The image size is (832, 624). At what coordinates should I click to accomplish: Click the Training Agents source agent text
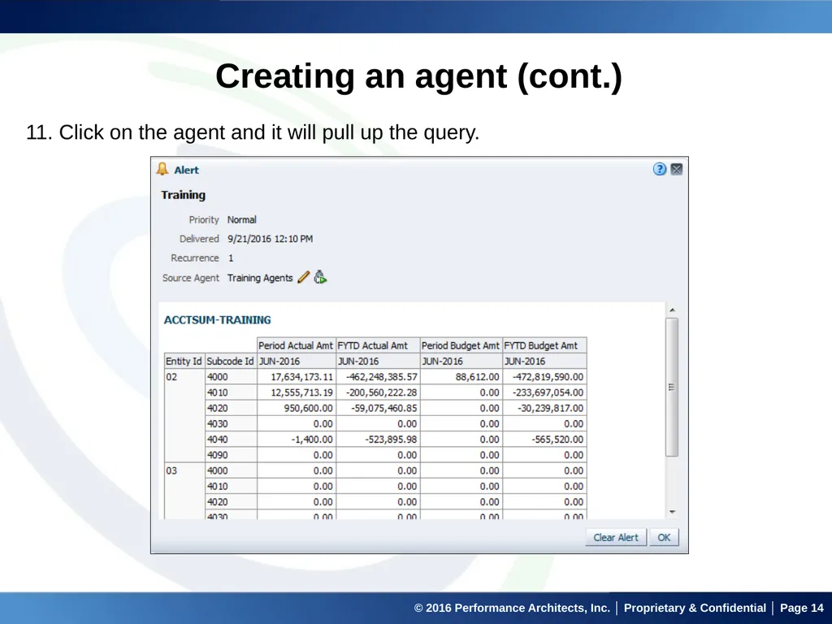coord(260,278)
